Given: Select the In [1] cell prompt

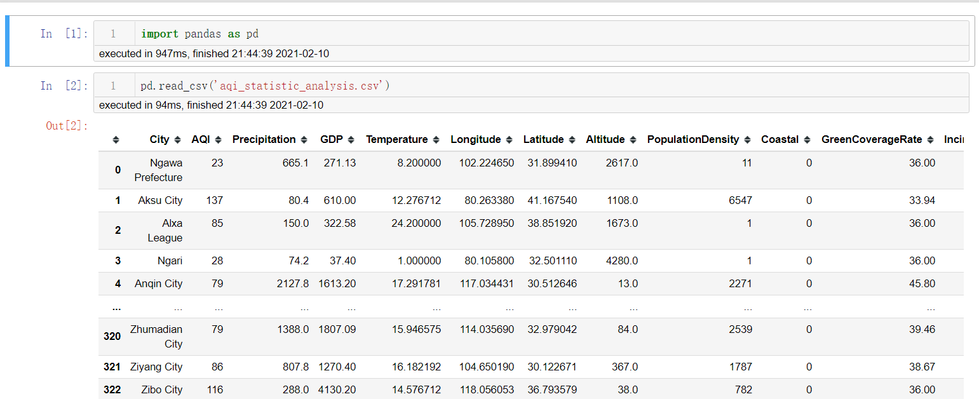Looking at the screenshot, I should click(x=64, y=34).
